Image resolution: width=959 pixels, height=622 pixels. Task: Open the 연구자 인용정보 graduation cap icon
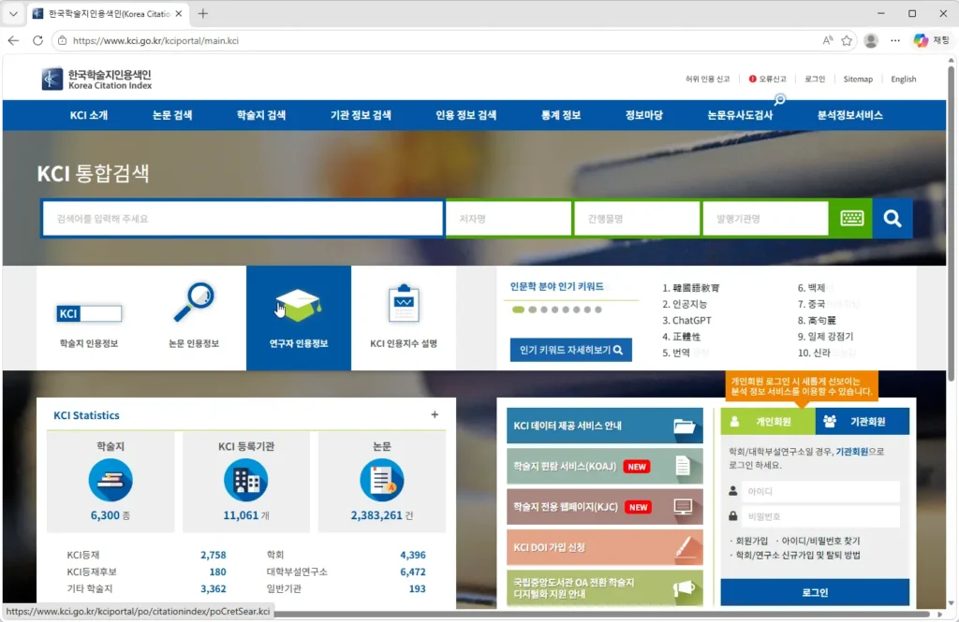(x=299, y=306)
